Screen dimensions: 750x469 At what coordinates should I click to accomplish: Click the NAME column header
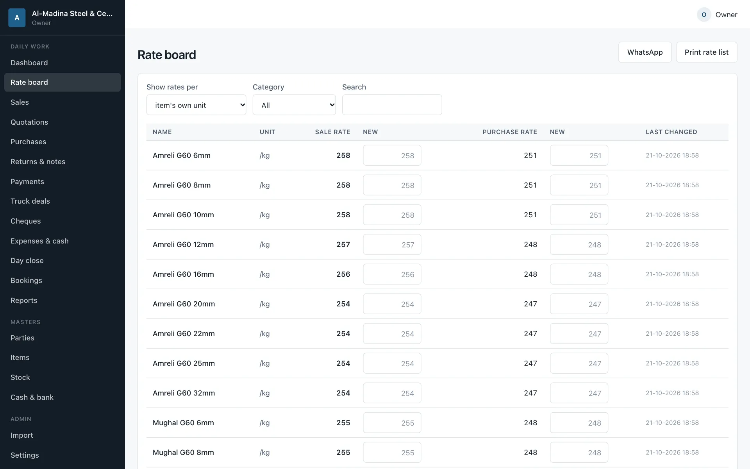pyautogui.click(x=162, y=132)
